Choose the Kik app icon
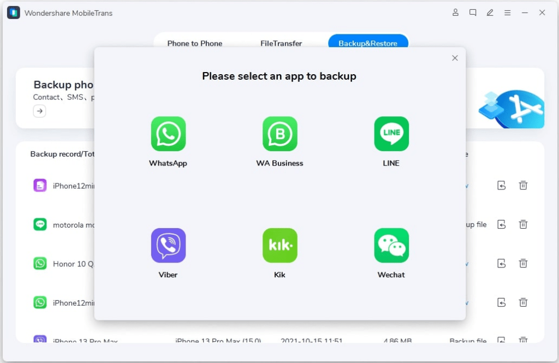 pos(279,246)
